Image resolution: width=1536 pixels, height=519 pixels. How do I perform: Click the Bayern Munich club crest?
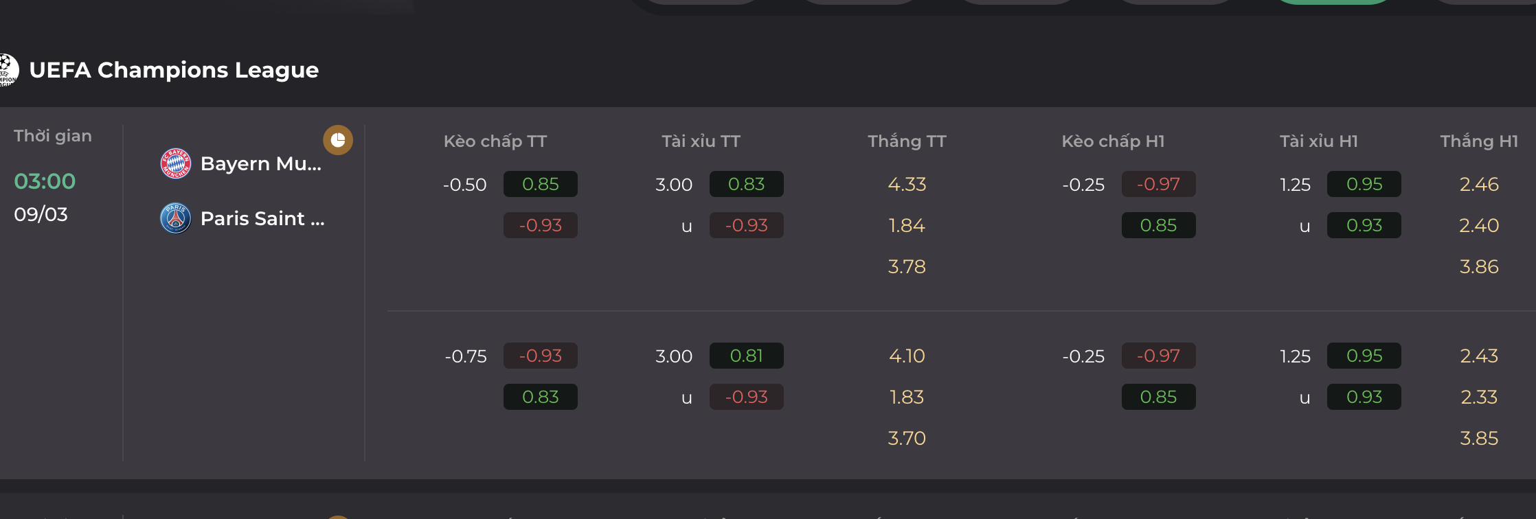click(175, 163)
